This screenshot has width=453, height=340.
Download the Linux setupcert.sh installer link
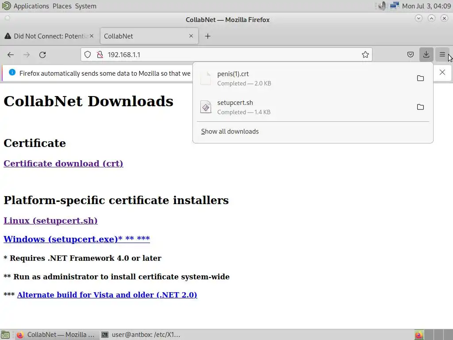point(50,220)
